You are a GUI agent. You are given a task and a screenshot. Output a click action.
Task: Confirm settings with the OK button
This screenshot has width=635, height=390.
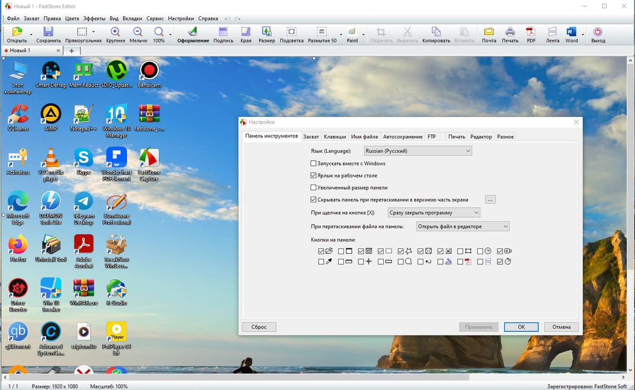pyautogui.click(x=521, y=327)
